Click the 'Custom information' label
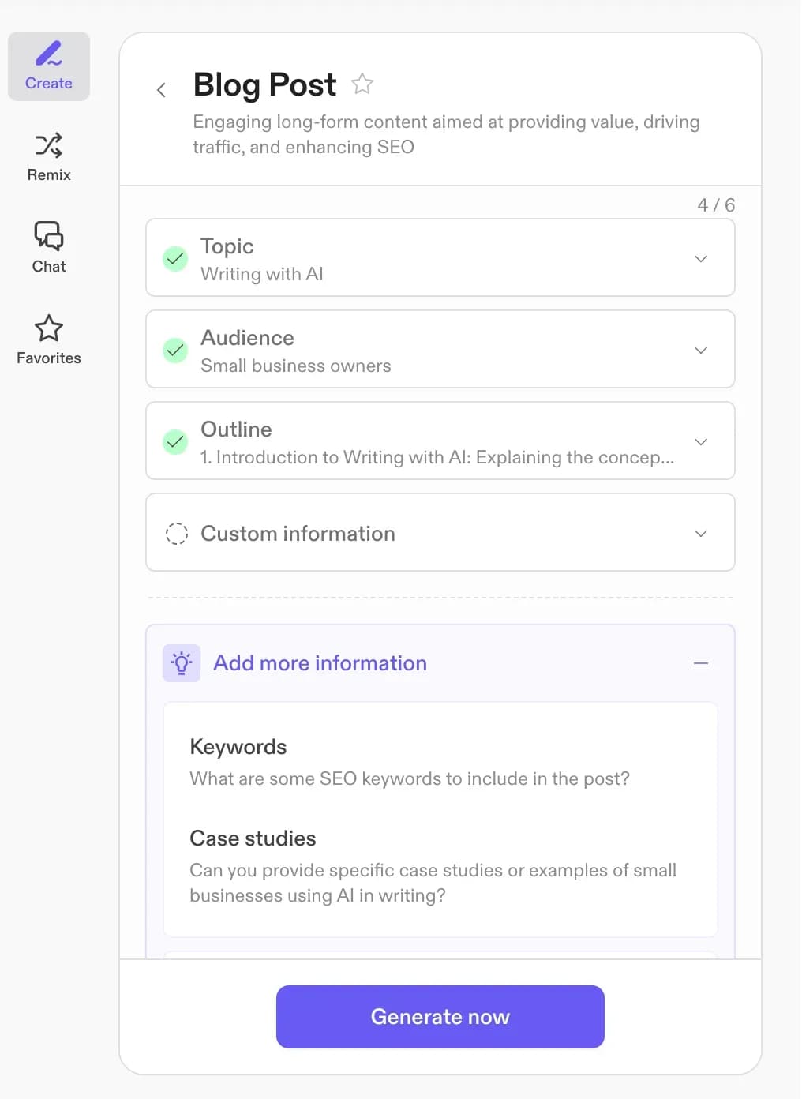The width and height of the screenshot is (802, 1099). tap(298, 534)
